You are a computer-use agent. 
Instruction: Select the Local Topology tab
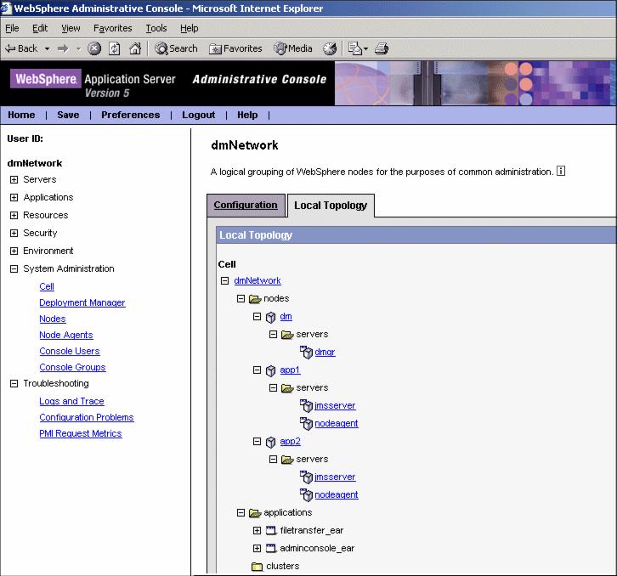click(x=331, y=206)
